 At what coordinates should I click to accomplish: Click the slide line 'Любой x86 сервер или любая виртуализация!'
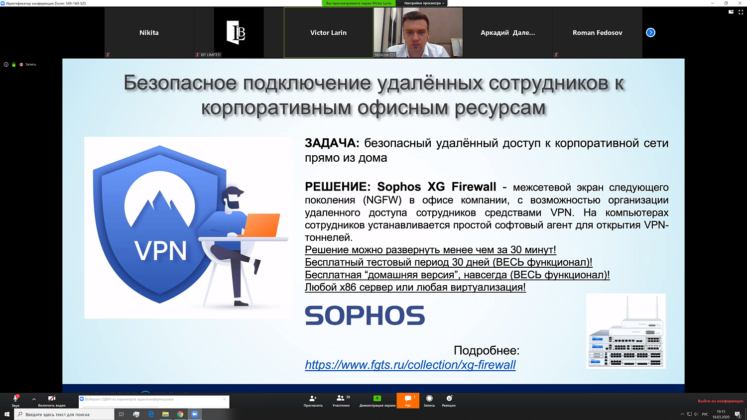click(x=415, y=287)
